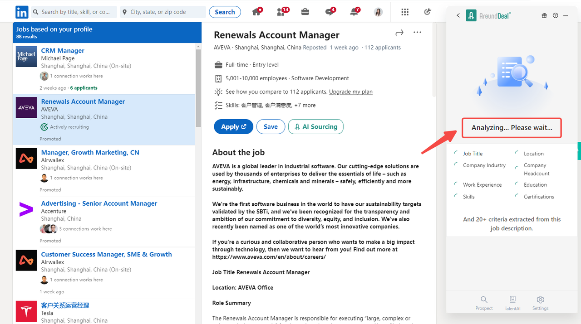Save the Renewals Account Manager job
Image resolution: width=581 pixels, height=324 pixels.
pyautogui.click(x=271, y=127)
